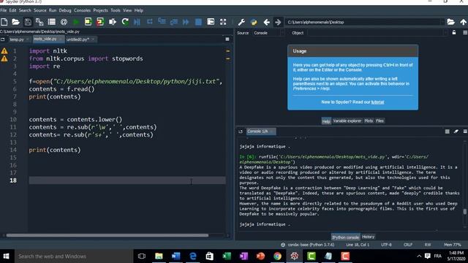Click the warning icon on line 2
The image size is (468, 263).
pyautogui.click(x=4, y=58)
